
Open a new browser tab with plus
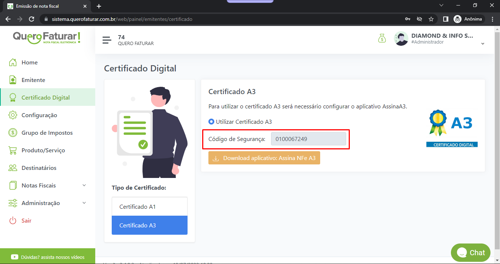pos(99,6)
